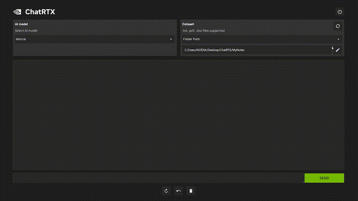
Task: Click the AI model panel heading
Action: (21, 24)
